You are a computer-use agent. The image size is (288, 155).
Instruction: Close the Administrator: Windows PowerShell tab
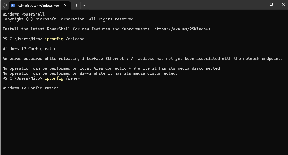pyautogui.click(x=65, y=5)
